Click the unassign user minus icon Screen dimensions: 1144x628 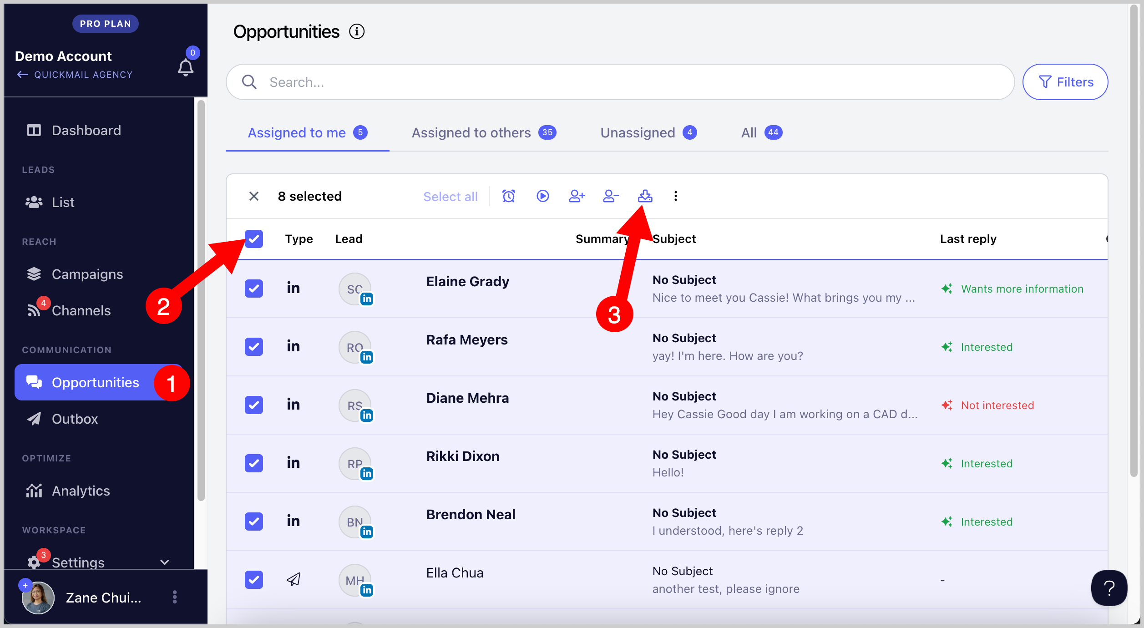pyautogui.click(x=611, y=196)
